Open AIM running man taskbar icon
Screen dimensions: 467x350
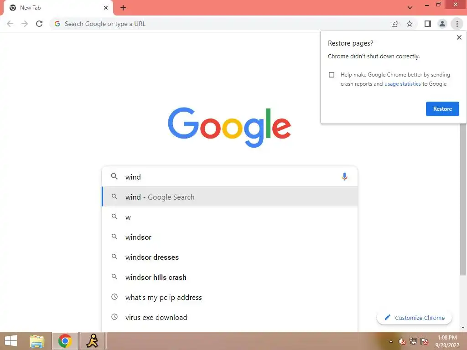[x=93, y=341]
